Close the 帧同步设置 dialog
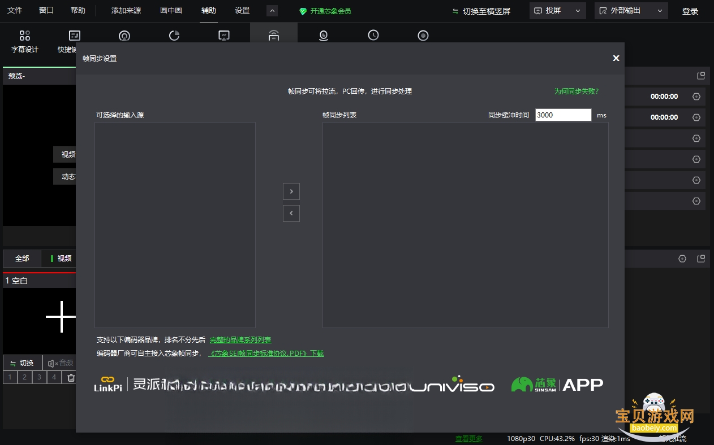This screenshot has width=714, height=445. coord(616,58)
